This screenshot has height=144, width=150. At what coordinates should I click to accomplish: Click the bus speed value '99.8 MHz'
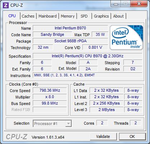[50, 103]
